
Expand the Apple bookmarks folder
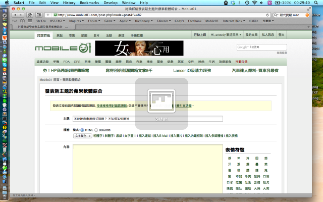125,21
